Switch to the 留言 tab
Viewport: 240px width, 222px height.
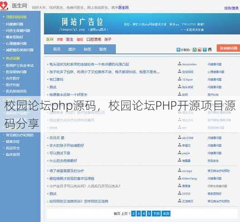[x=103, y=49]
